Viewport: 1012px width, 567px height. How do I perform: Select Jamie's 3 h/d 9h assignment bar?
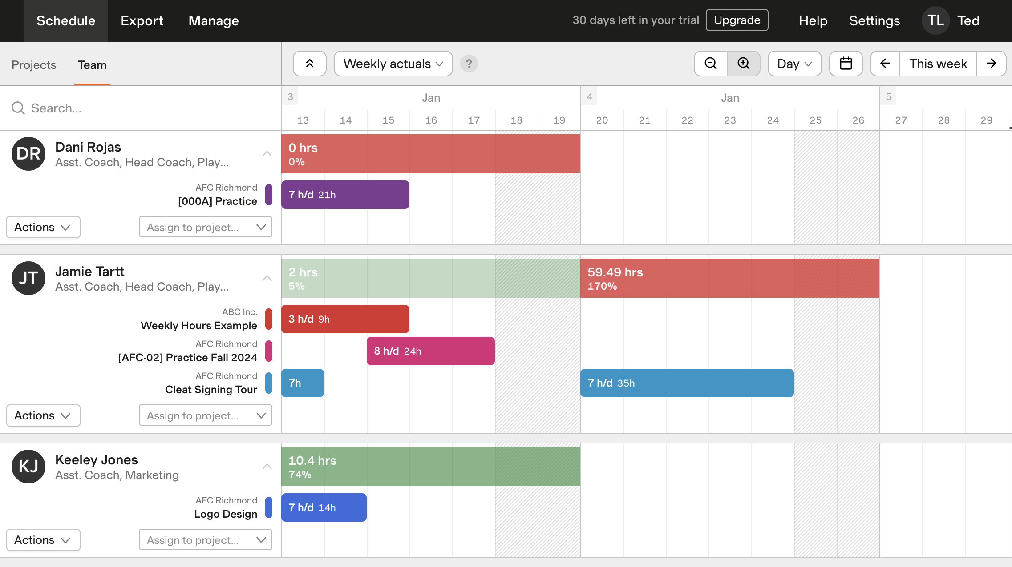(x=345, y=319)
